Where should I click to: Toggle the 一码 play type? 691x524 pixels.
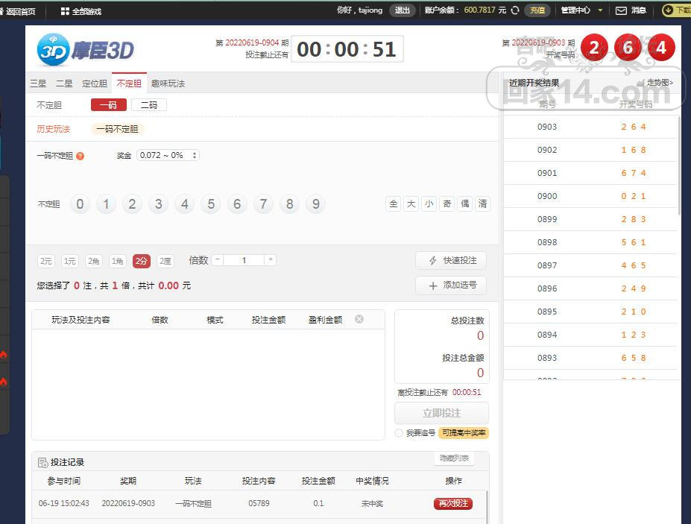pyautogui.click(x=109, y=105)
